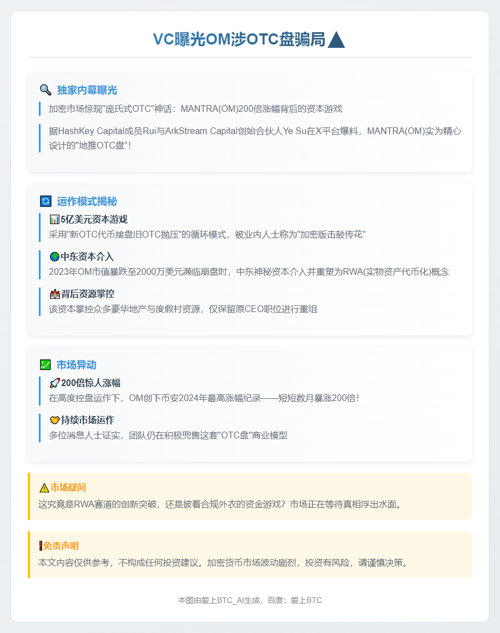Screen dimensions: 500x633
Task: Click the globe emoji before 中东资本介入
Action: pos(54,257)
